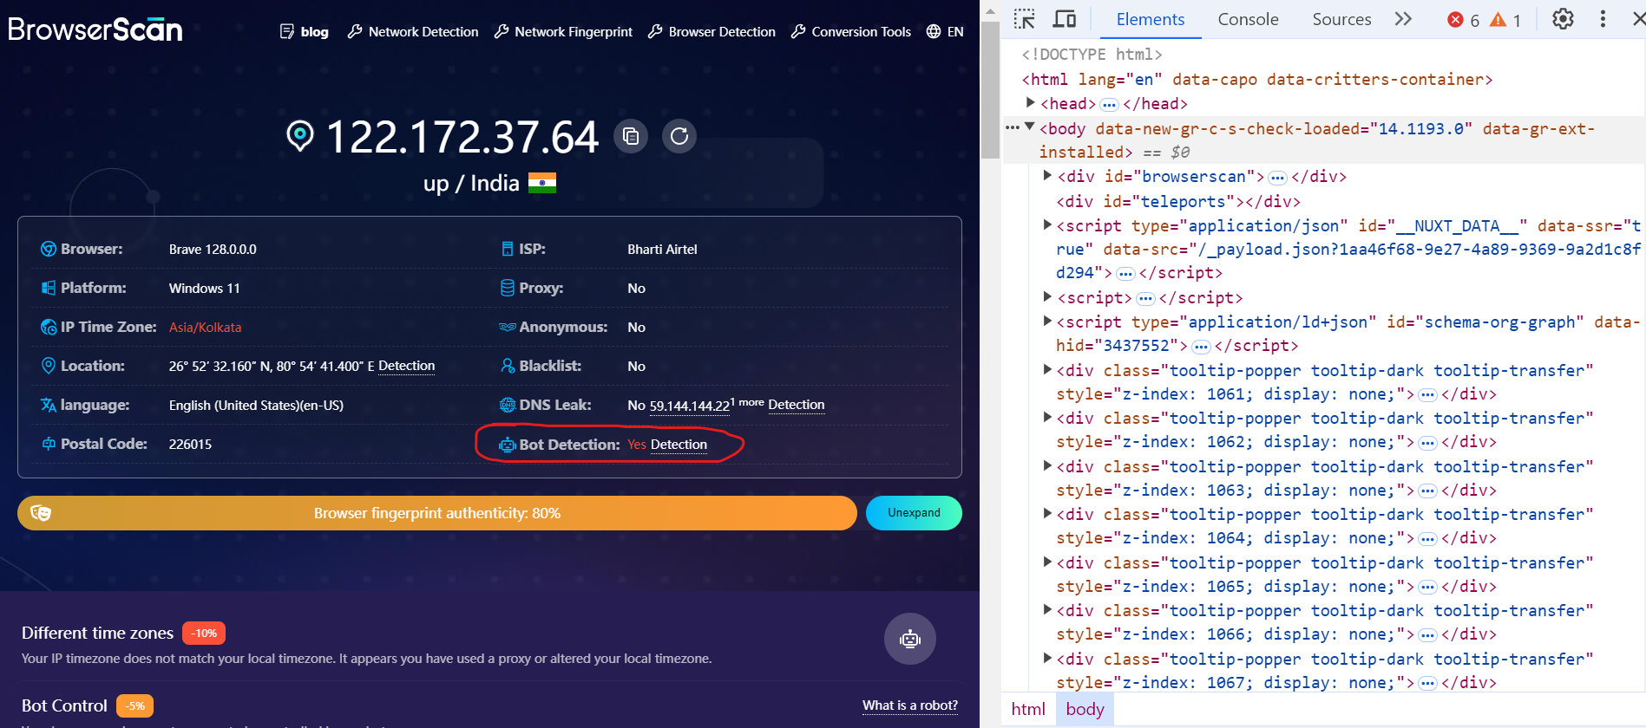Open the Location Detection link
The image size is (1646, 728).
pyautogui.click(x=407, y=366)
